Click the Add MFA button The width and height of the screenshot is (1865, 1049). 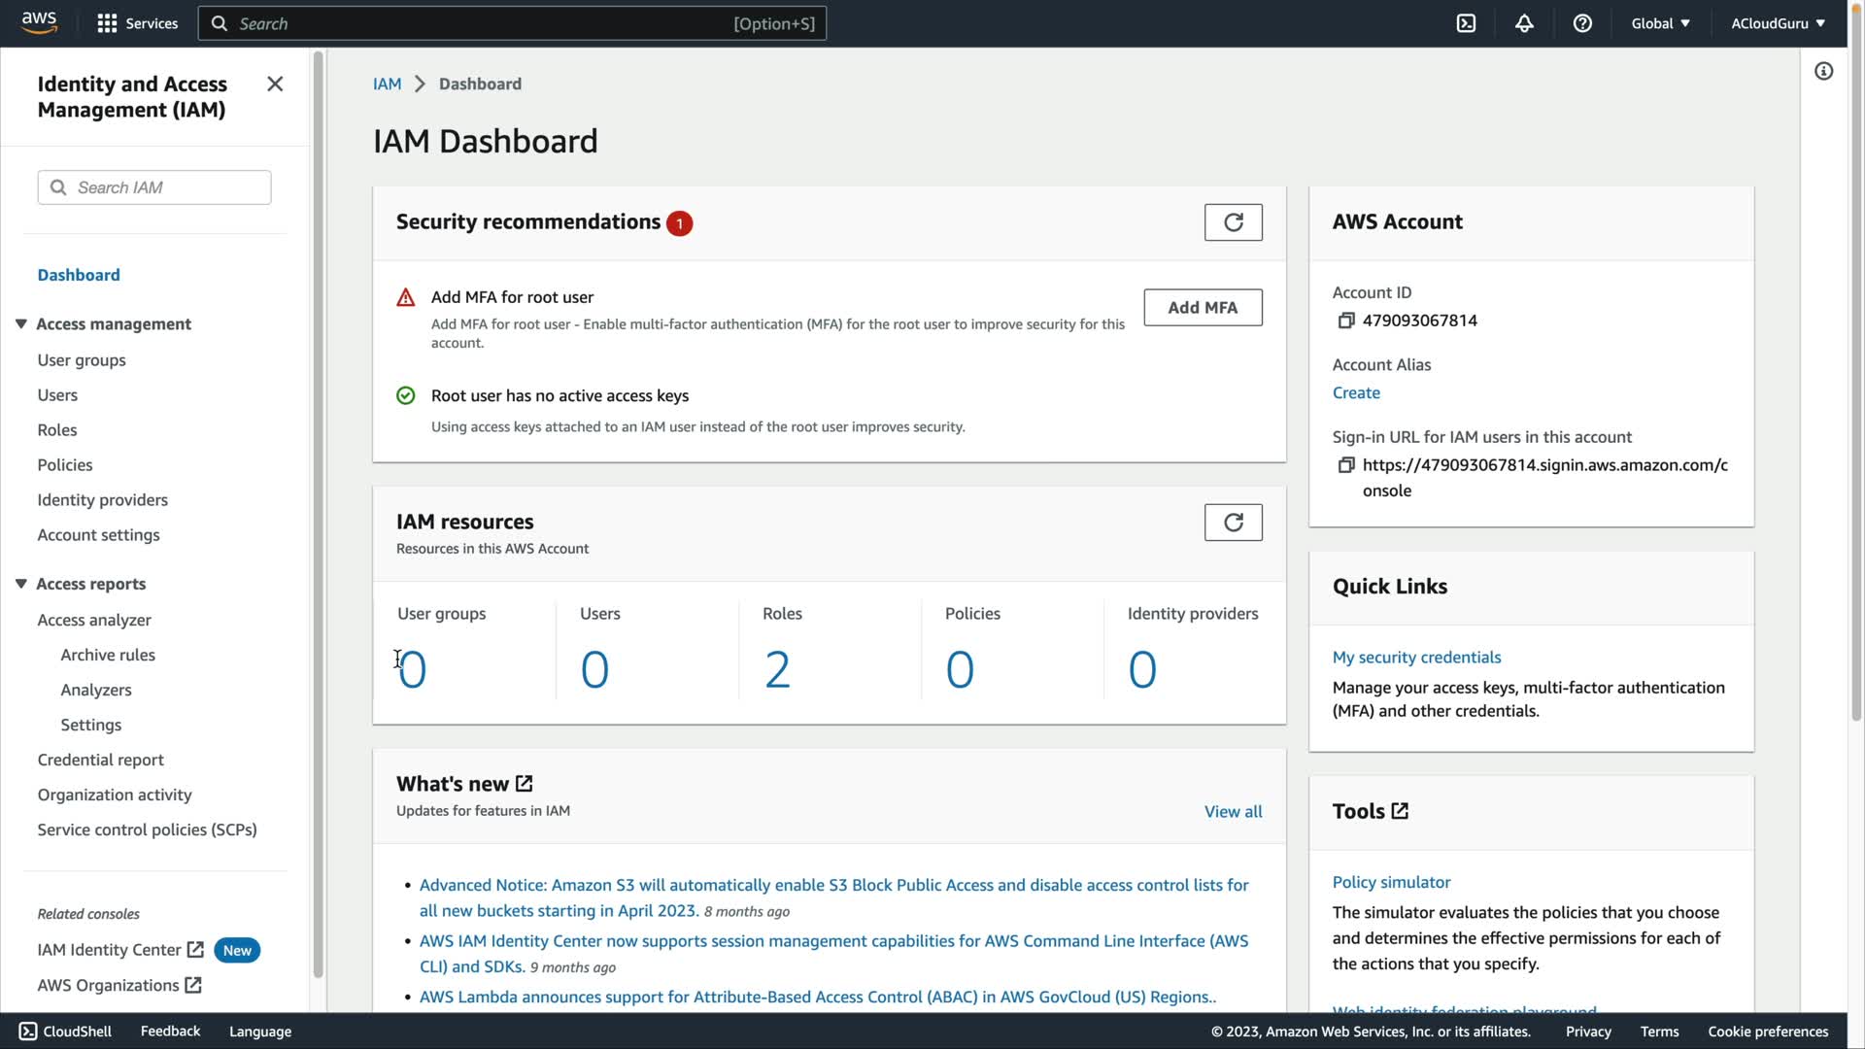click(1203, 308)
